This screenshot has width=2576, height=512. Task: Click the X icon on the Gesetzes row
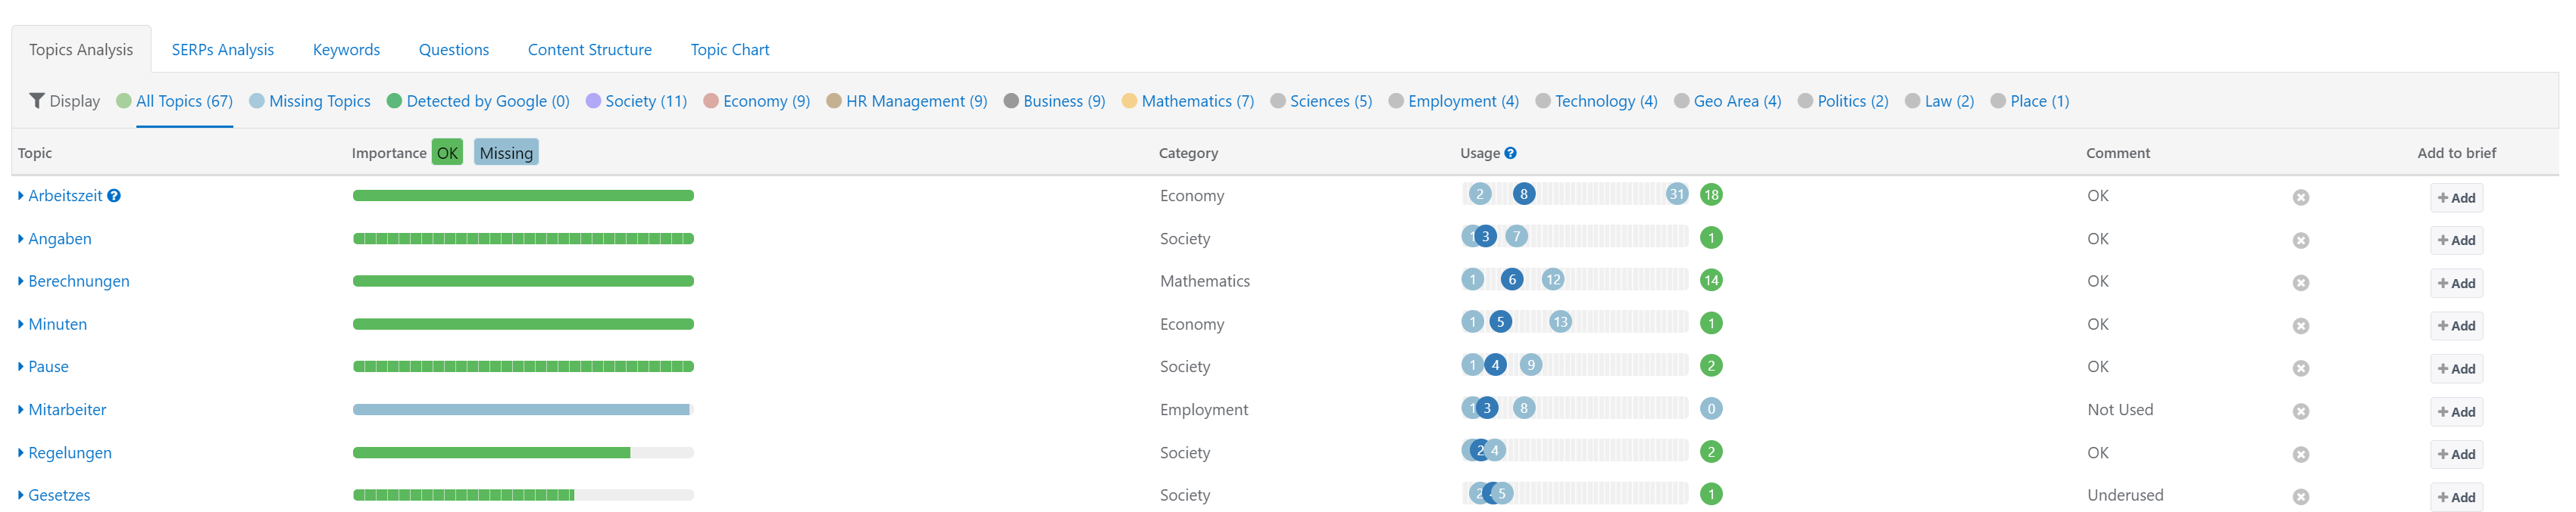[2300, 497]
